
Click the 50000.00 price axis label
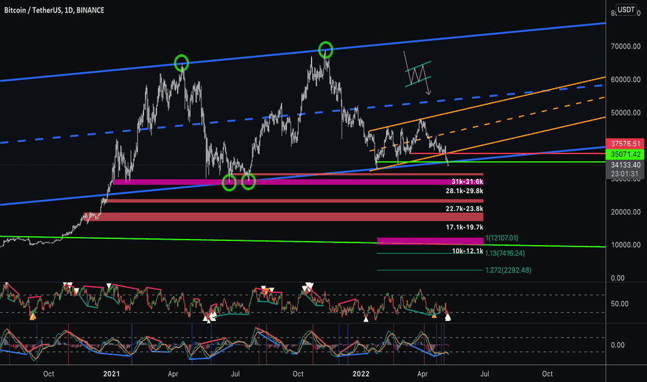point(625,113)
